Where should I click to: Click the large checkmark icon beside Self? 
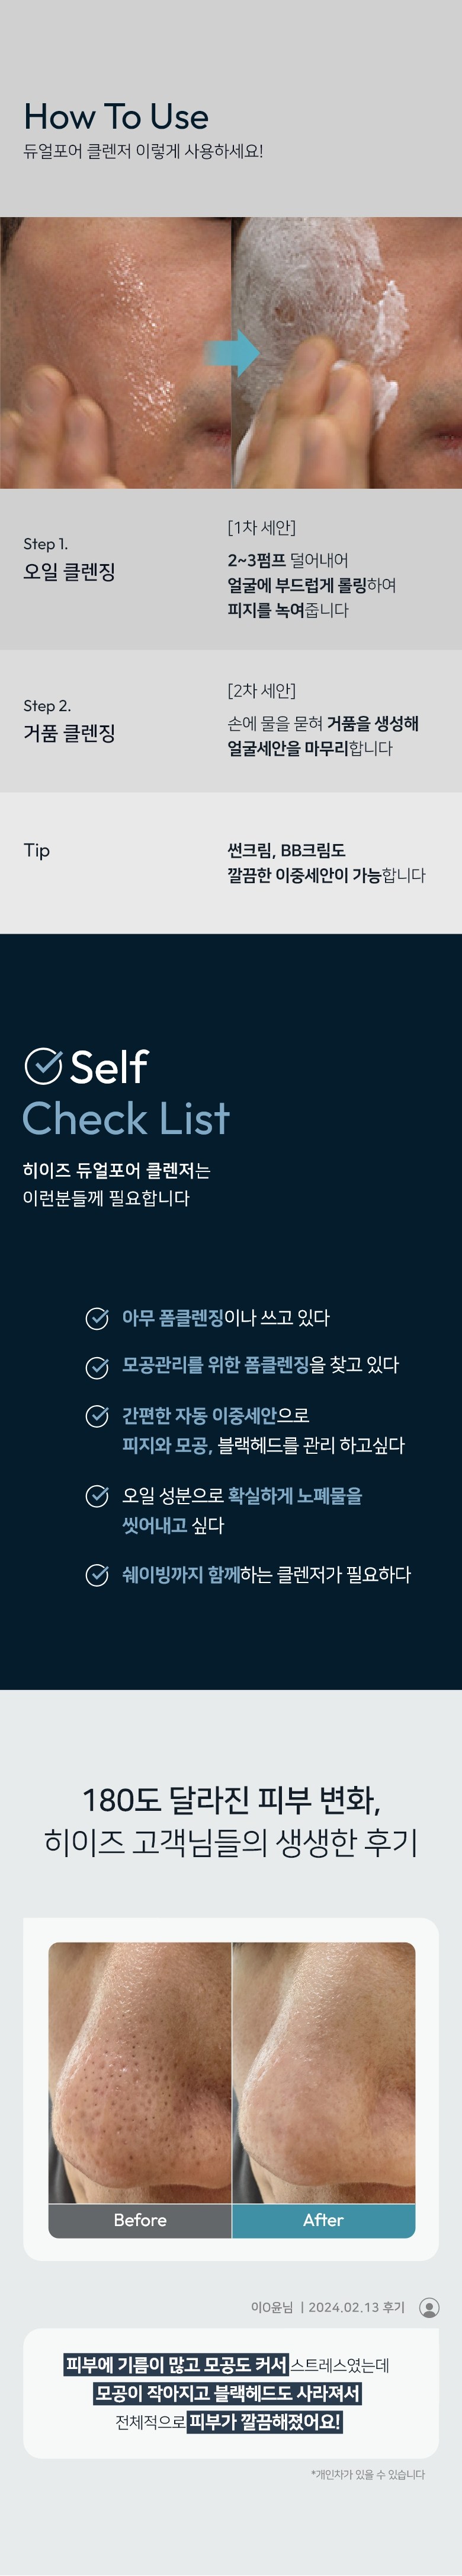coord(43,1066)
